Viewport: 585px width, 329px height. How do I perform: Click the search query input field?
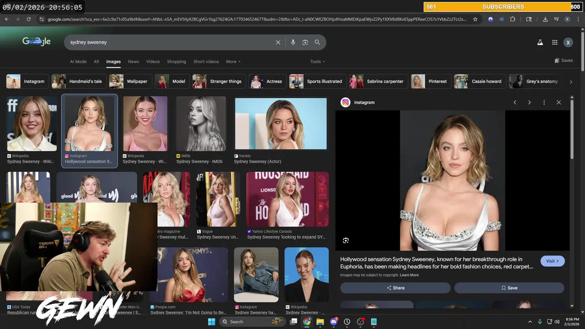tap(169, 42)
